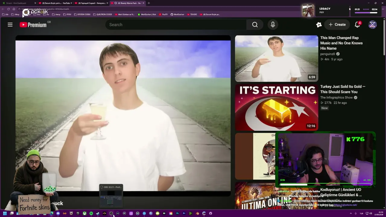Reload the current page
This screenshot has width=386, height=217.
[x=8, y=9]
